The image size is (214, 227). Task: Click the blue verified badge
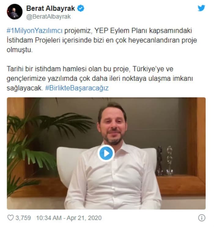click(x=81, y=8)
